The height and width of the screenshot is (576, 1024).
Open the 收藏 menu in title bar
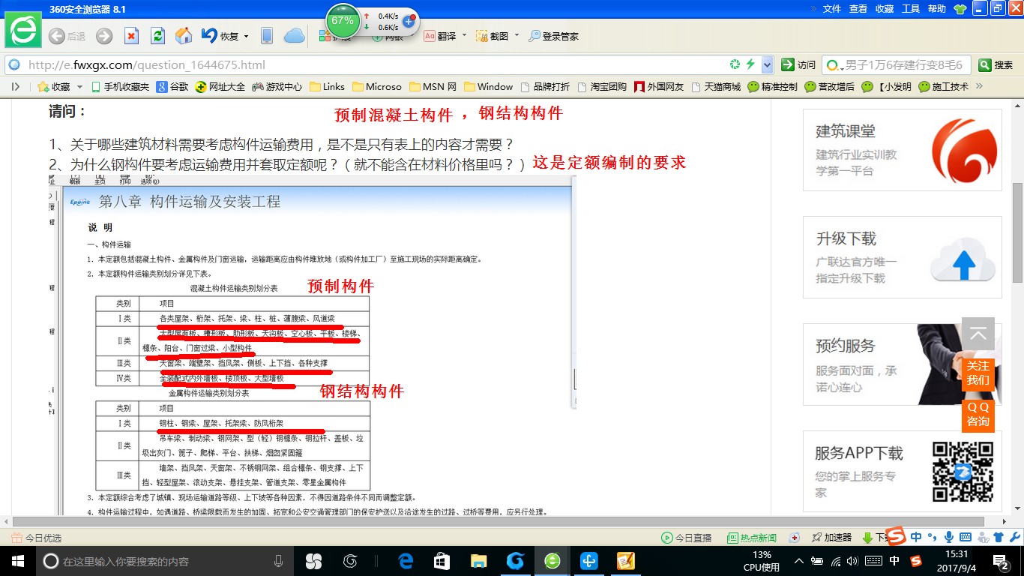[x=885, y=9]
